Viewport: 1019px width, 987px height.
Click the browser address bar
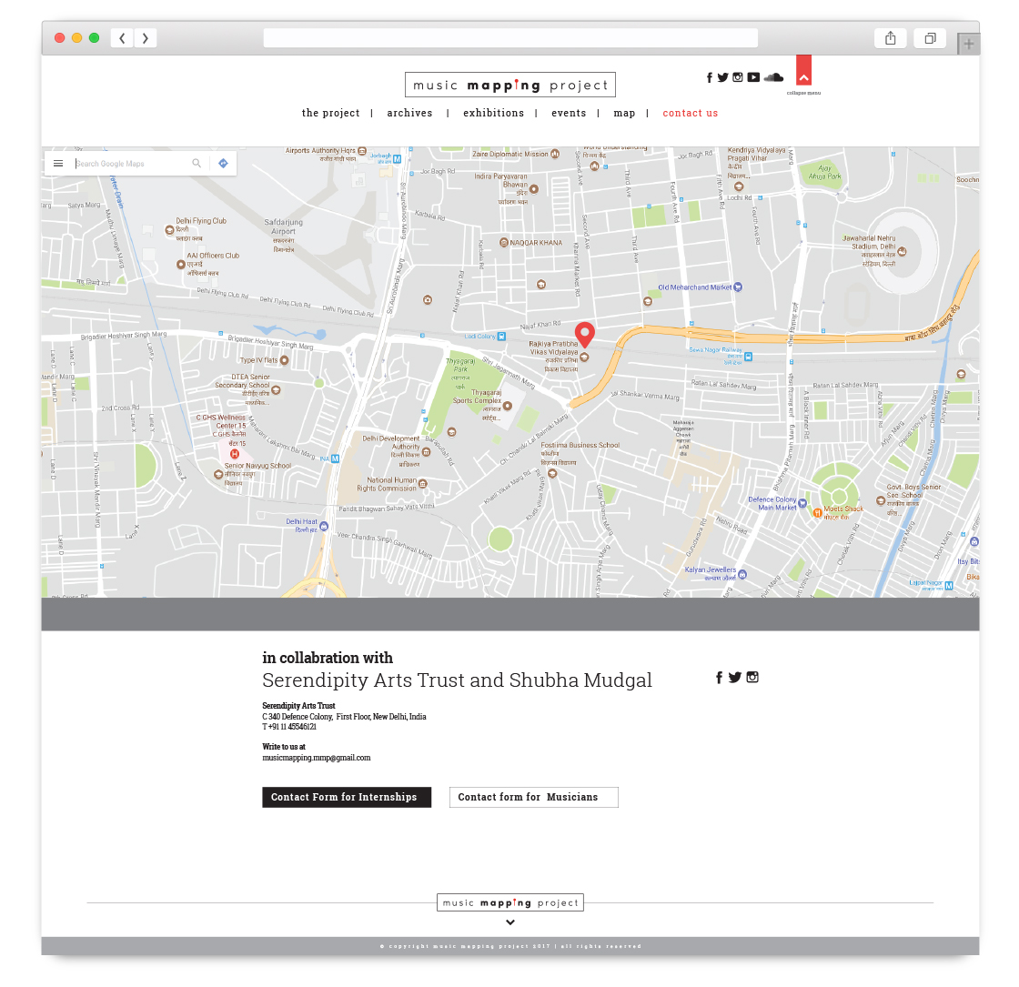pyautogui.click(x=510, y=38)
